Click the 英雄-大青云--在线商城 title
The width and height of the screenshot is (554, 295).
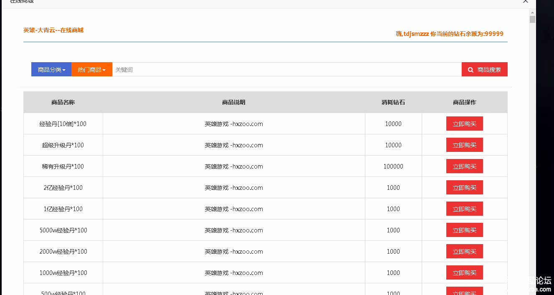(x=53, y=30)
